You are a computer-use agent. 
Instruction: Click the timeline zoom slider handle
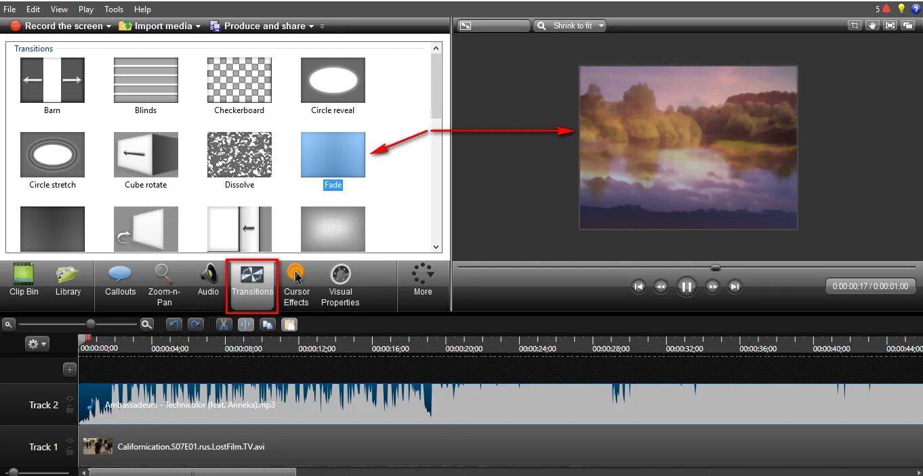click(91, 324)
